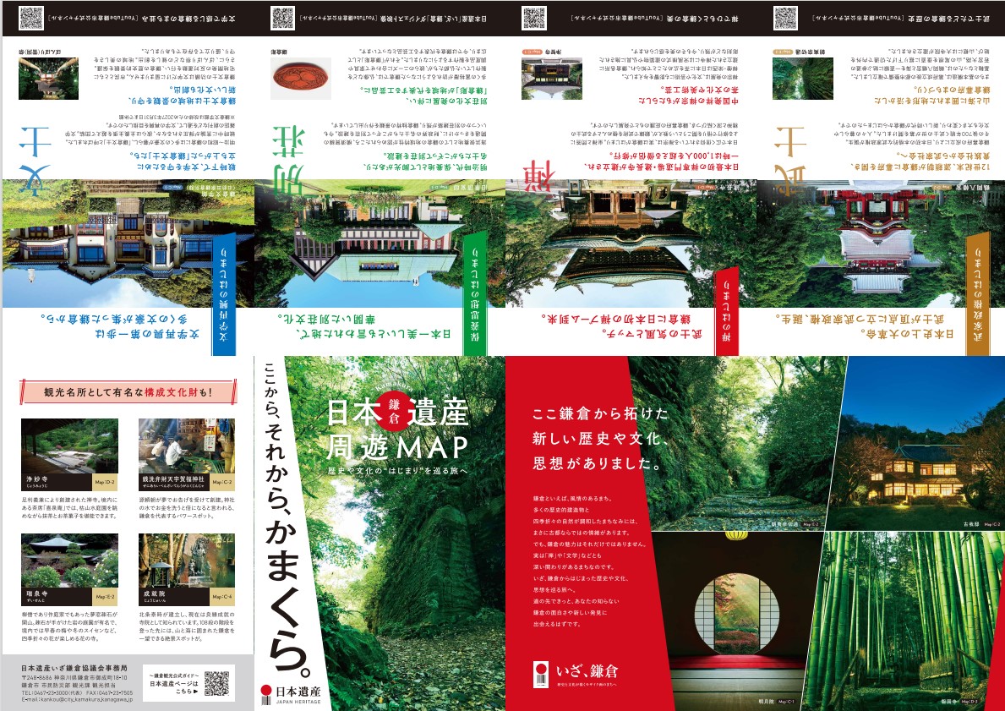The width and height of the screenshot is (1005, 711).
Task: Click the large red 禅 kanji
Action: 539,177
